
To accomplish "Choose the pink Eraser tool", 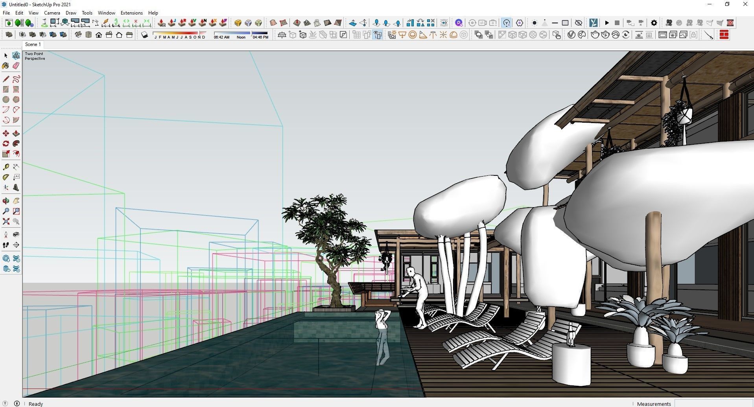I will coord(16,66).
